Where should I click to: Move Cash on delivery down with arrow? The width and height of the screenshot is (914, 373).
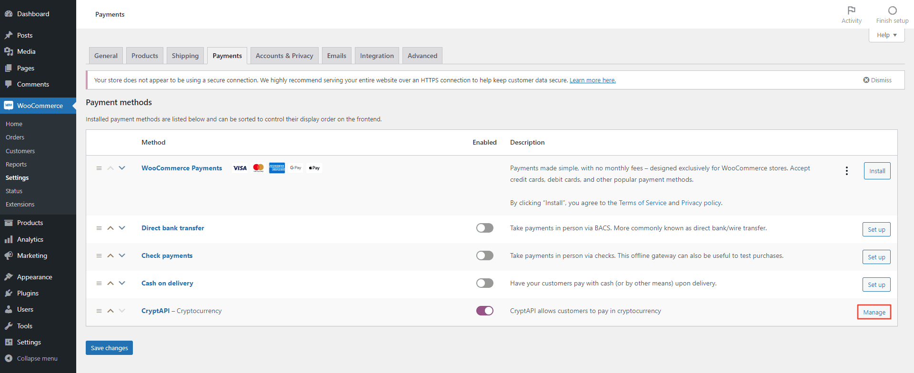122,283
